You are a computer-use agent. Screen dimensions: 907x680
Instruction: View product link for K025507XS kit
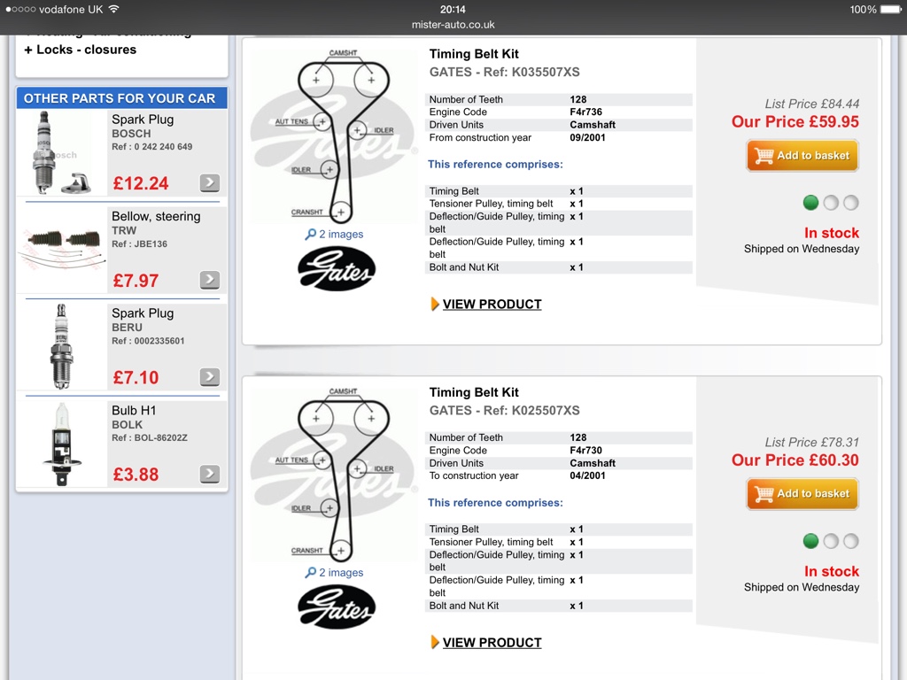point(492,643)
